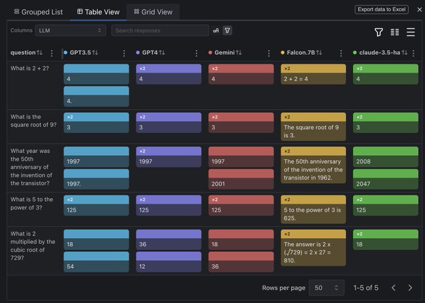
Task: Sort the GPT3.5 column
Action: (95, 52)
